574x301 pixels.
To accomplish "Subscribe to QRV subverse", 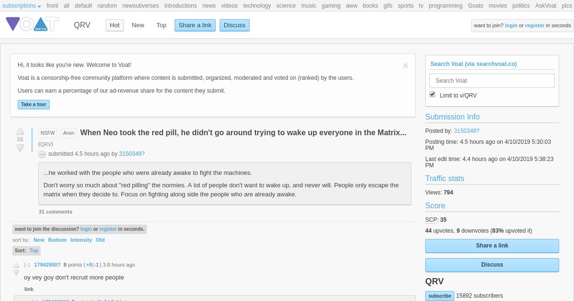I will tap(440, 296).
